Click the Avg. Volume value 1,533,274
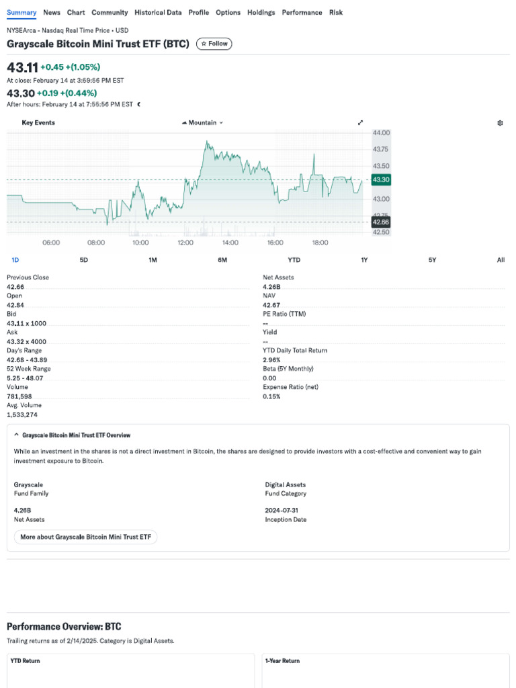The width and height of the screenshot is (516, 688). pyautogui.click(x=22, y=415)
